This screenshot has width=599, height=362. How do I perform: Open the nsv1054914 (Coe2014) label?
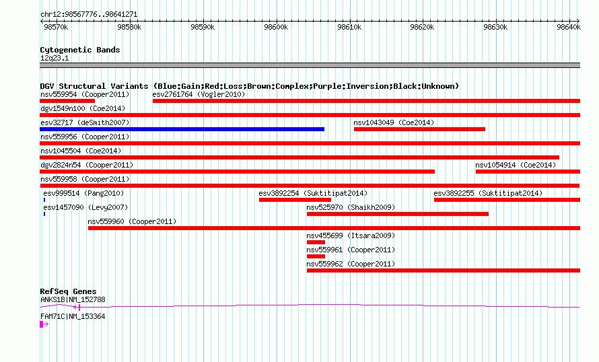(516, 165)
